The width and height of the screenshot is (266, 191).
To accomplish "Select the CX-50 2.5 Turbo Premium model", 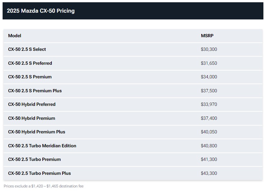I will tap(34, 159).
